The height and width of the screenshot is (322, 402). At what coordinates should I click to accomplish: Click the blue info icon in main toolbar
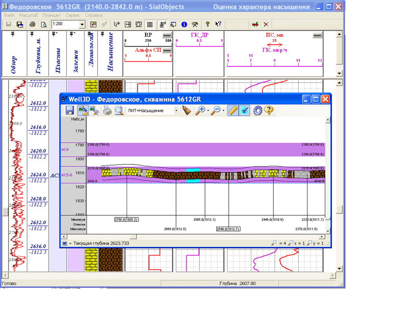185,24
